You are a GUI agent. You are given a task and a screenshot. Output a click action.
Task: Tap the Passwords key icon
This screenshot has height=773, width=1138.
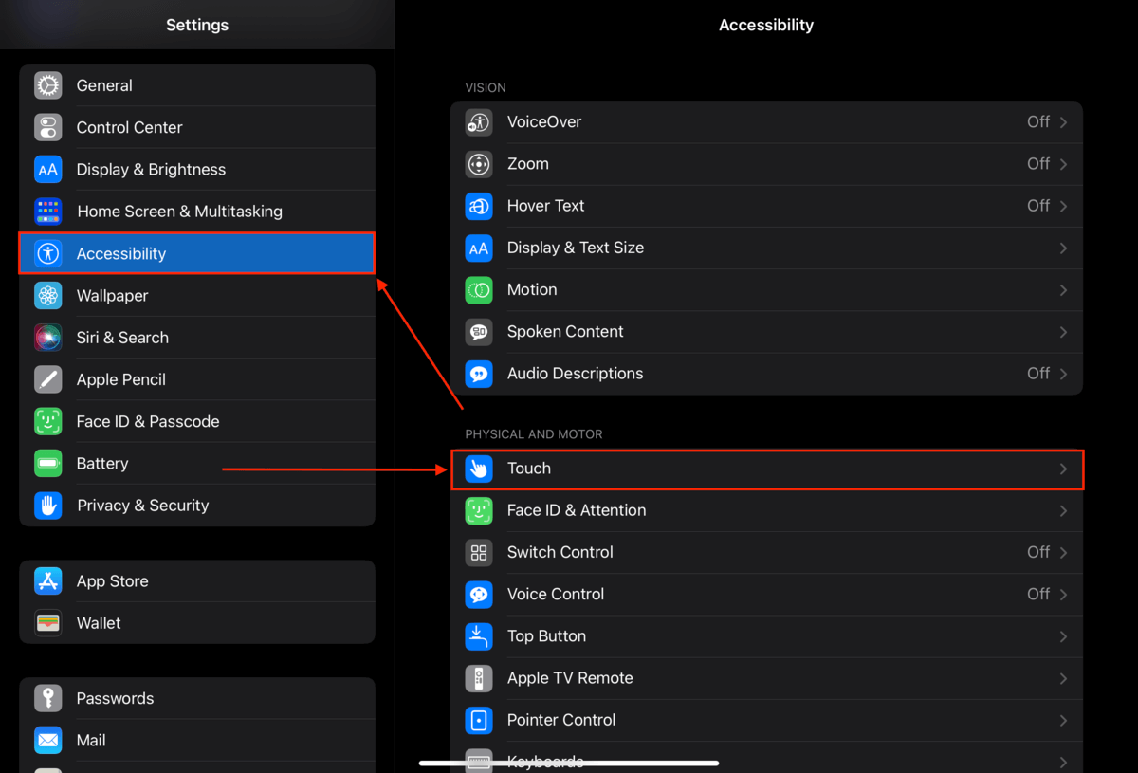click(x=48, y=698)
